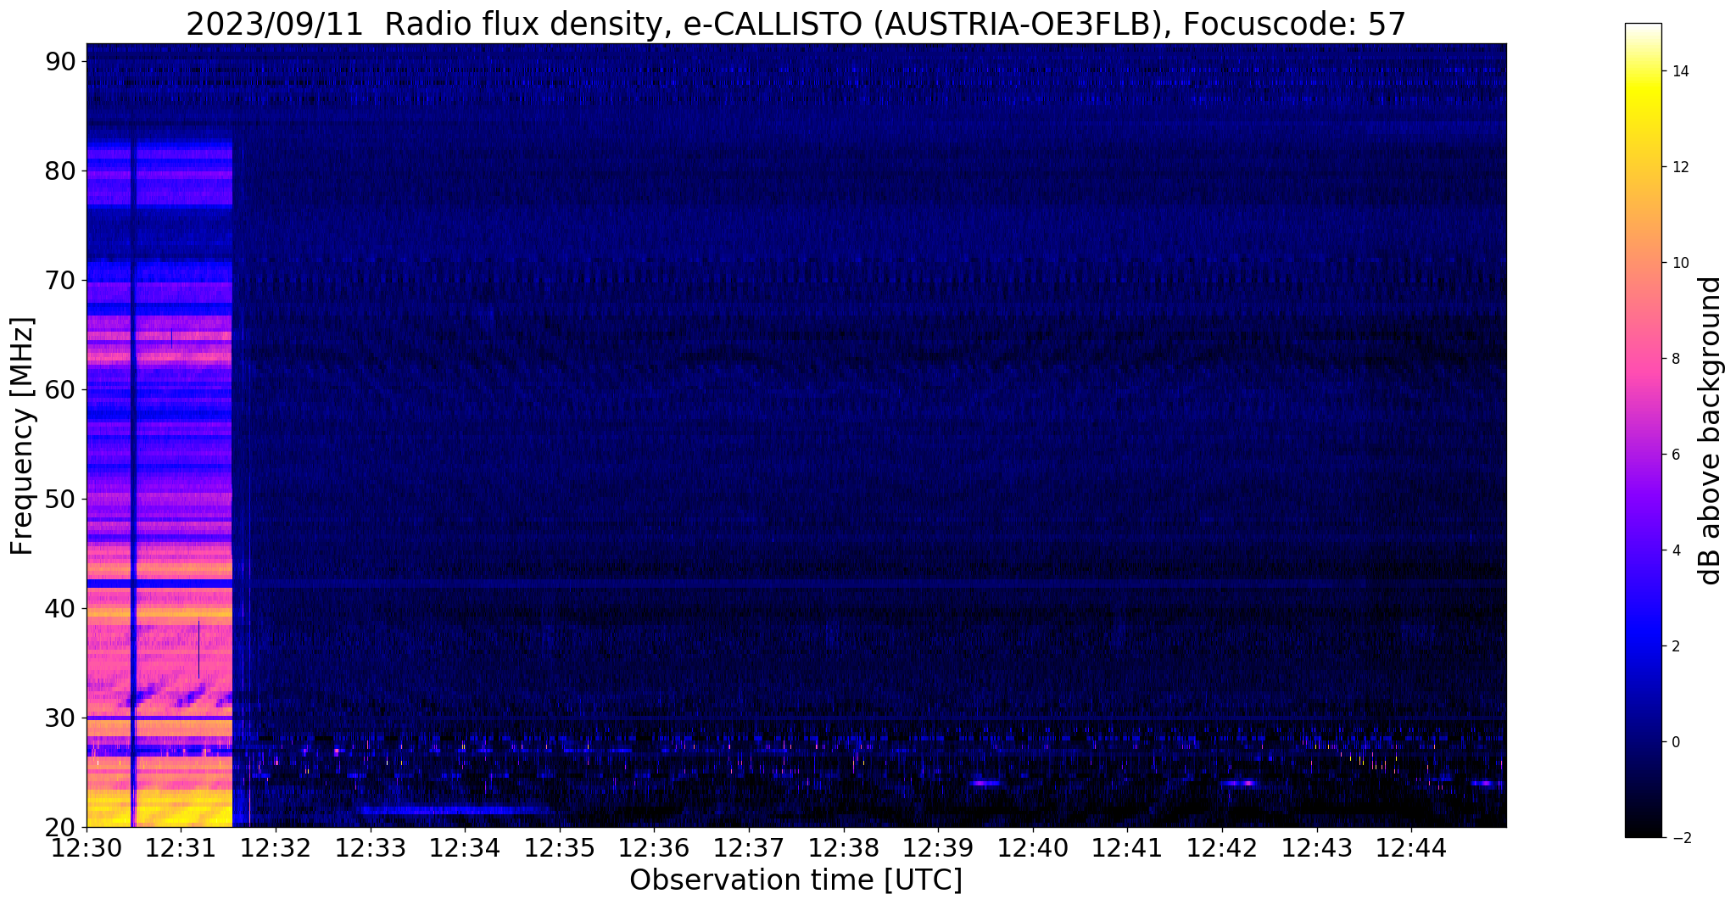Click the 12:41 time tick label

point(1127,847)
